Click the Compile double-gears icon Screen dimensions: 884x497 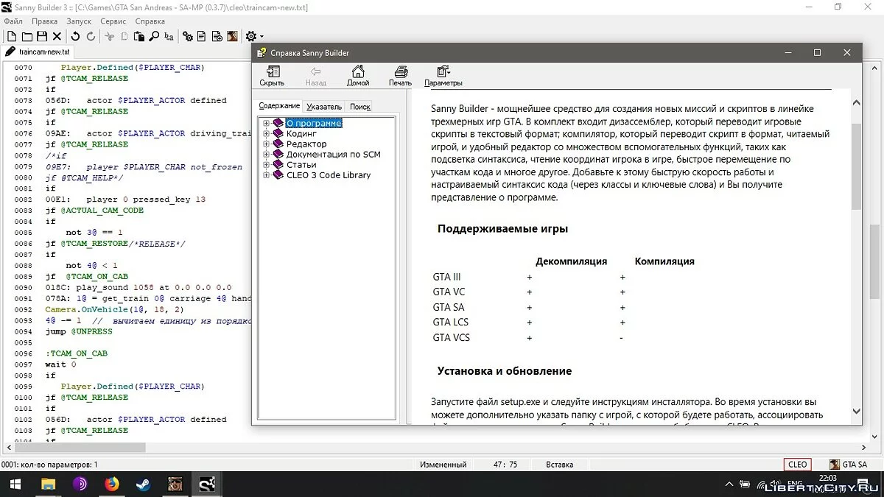point(187,36)
